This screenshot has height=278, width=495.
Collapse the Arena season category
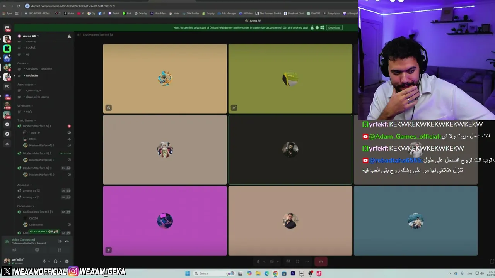pyautogui.click(x=27, y=85)
